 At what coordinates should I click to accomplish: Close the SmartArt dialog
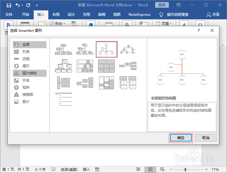coord(212,30)
